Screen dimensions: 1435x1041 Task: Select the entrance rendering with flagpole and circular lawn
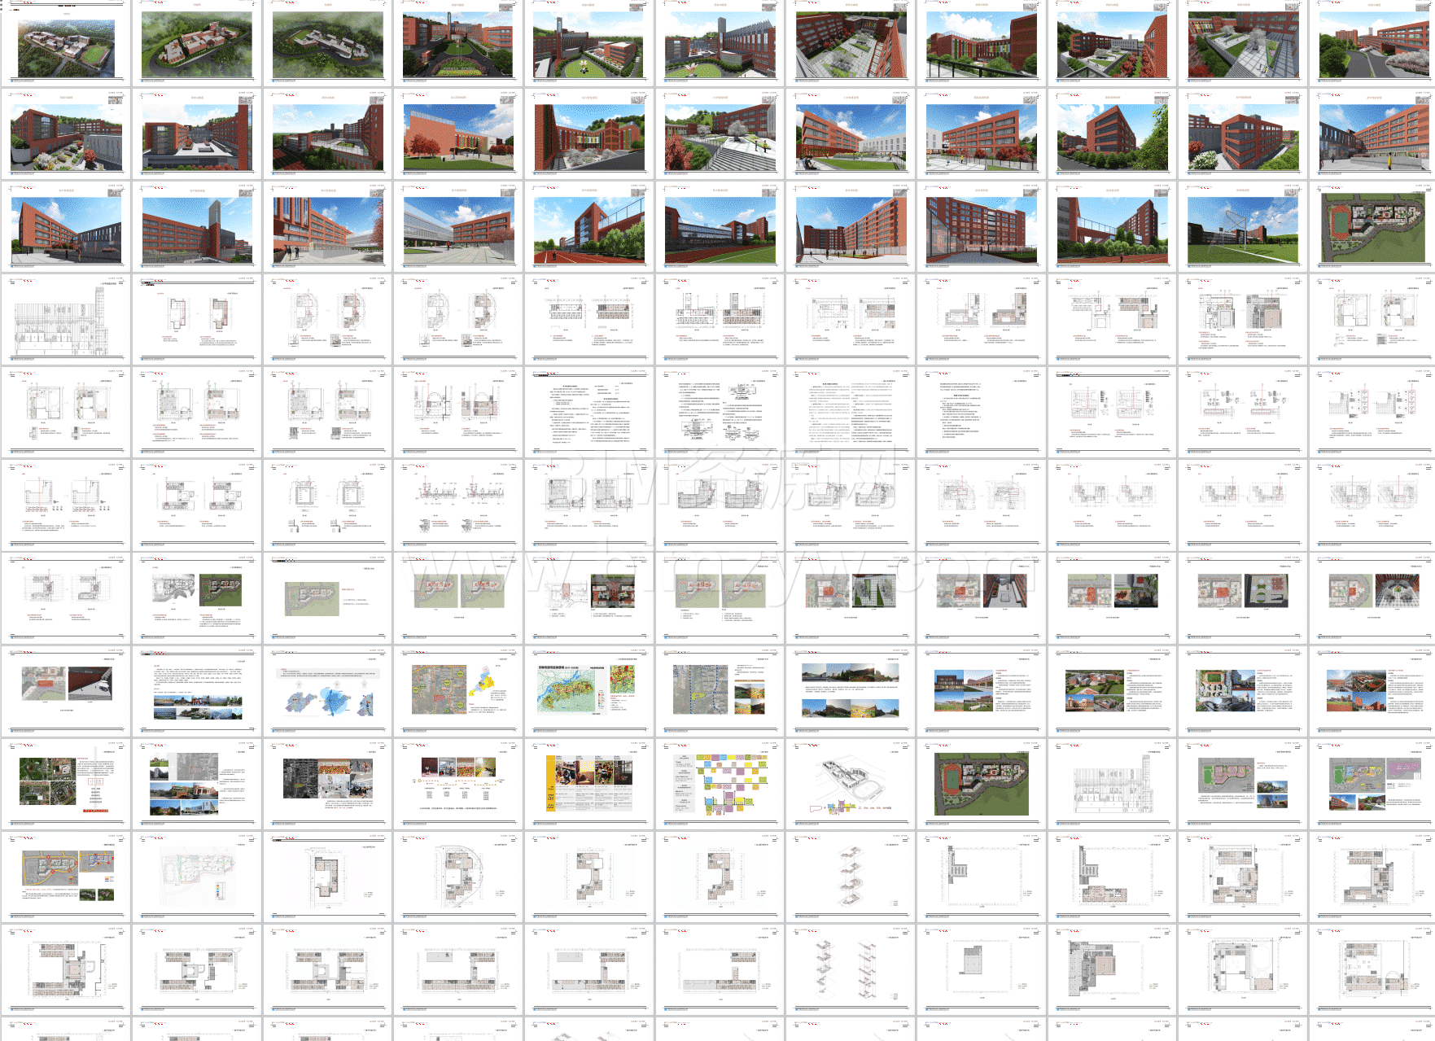(x=458, y=43)
